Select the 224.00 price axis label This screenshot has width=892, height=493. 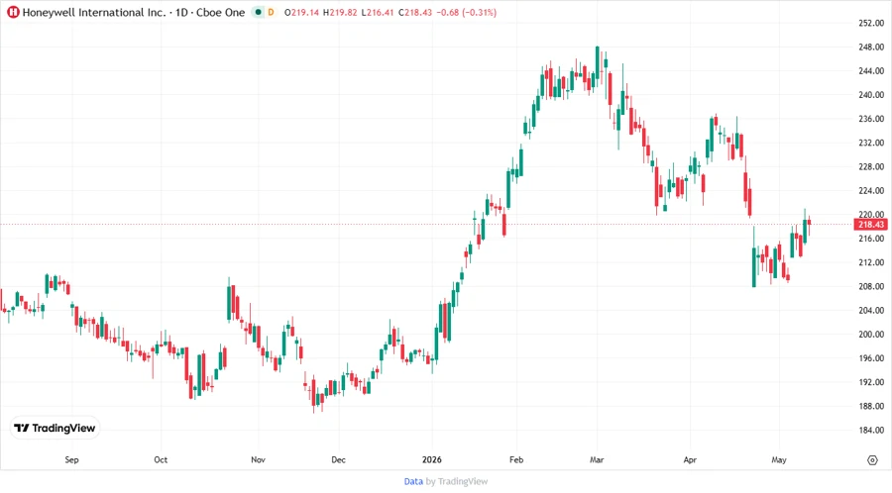click(x=871, y=190)
